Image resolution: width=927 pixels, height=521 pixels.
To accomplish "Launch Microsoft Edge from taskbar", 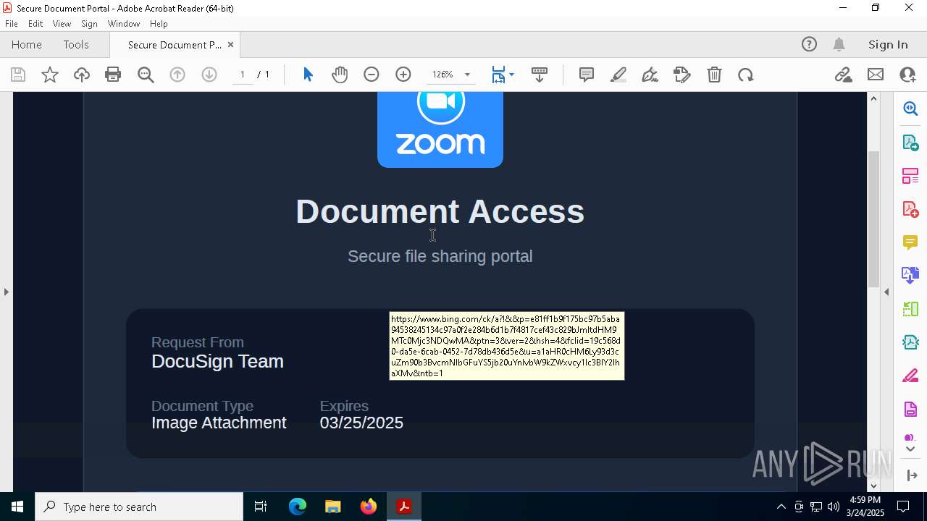I will click(298, 507).
